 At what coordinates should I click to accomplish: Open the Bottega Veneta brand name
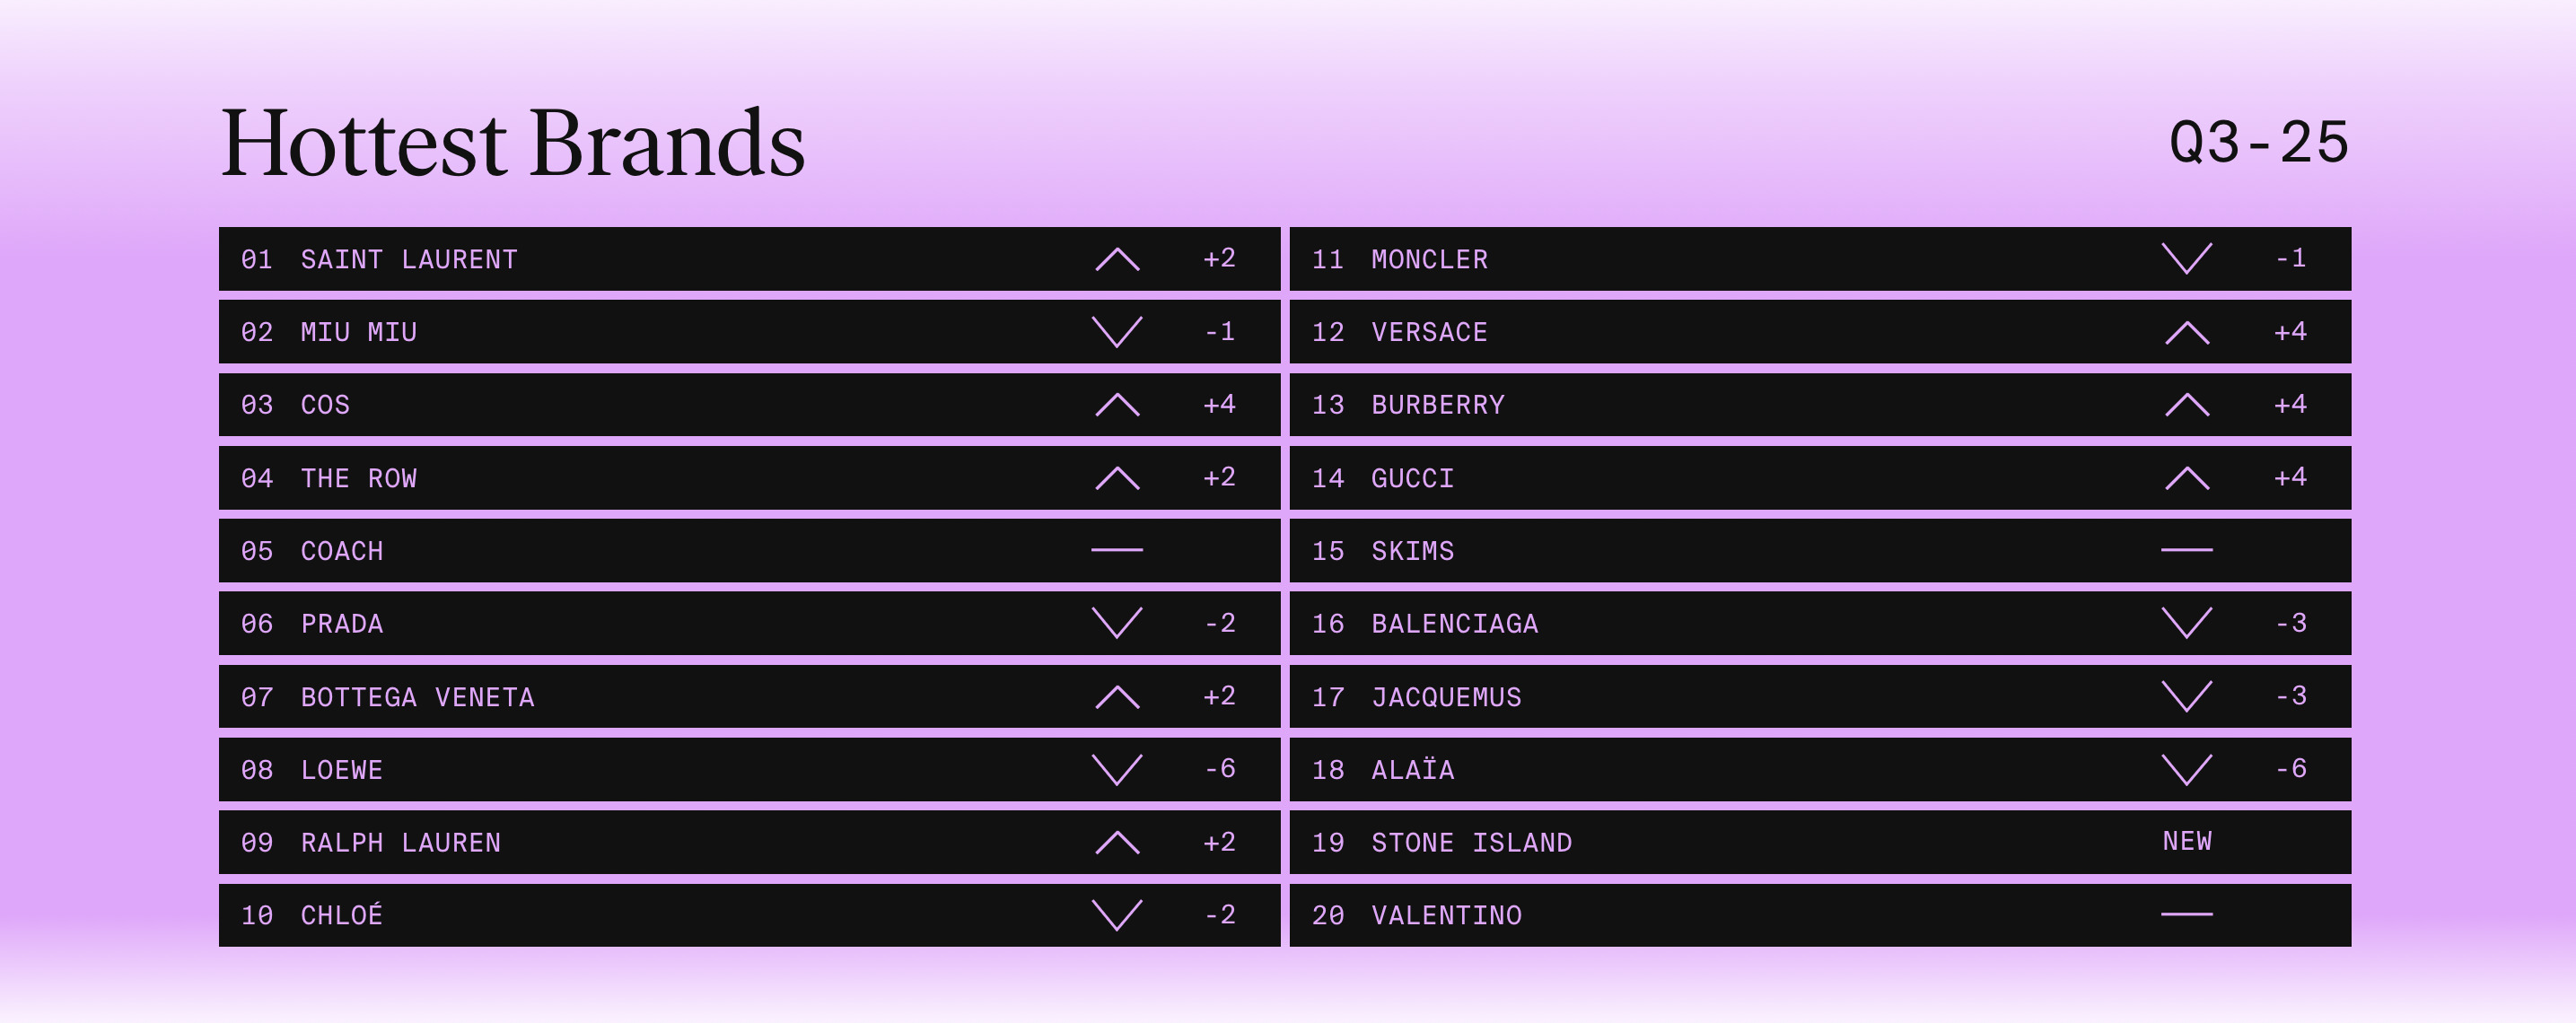pos(417,697)
